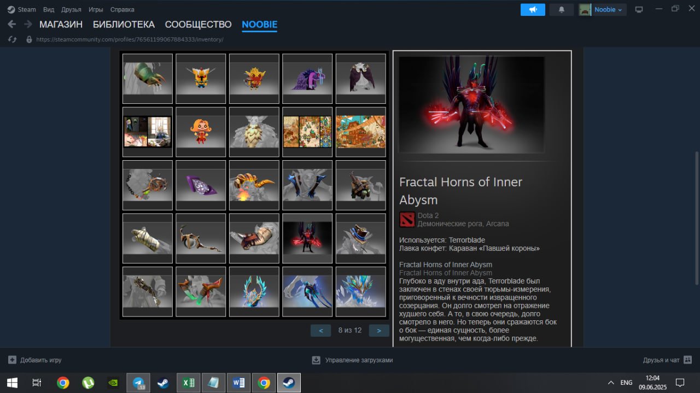Click the inventory URL address
Viewport: 700px width, 393px height.
point(130,39)
